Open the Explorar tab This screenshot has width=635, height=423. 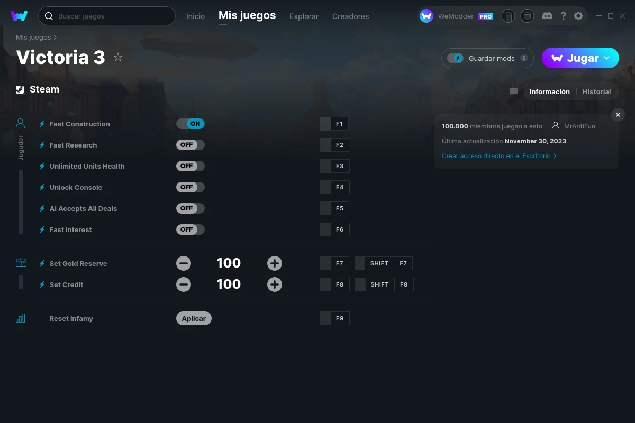pyautogui.click(x=304, y=16)
